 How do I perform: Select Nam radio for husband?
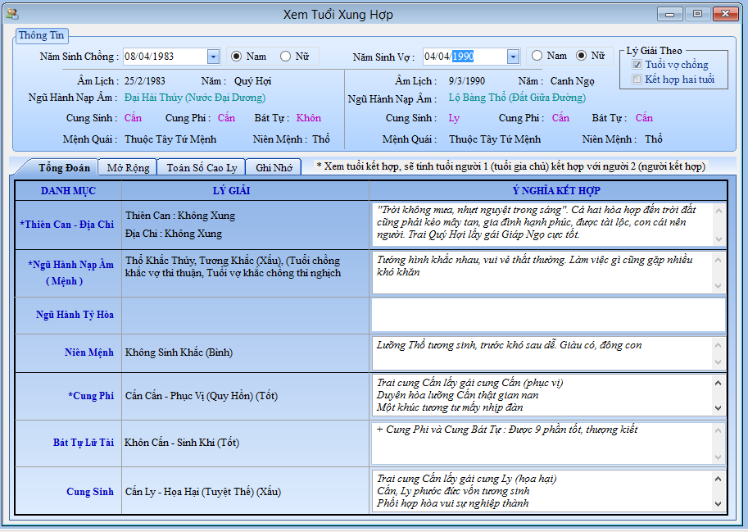point(237,57)
